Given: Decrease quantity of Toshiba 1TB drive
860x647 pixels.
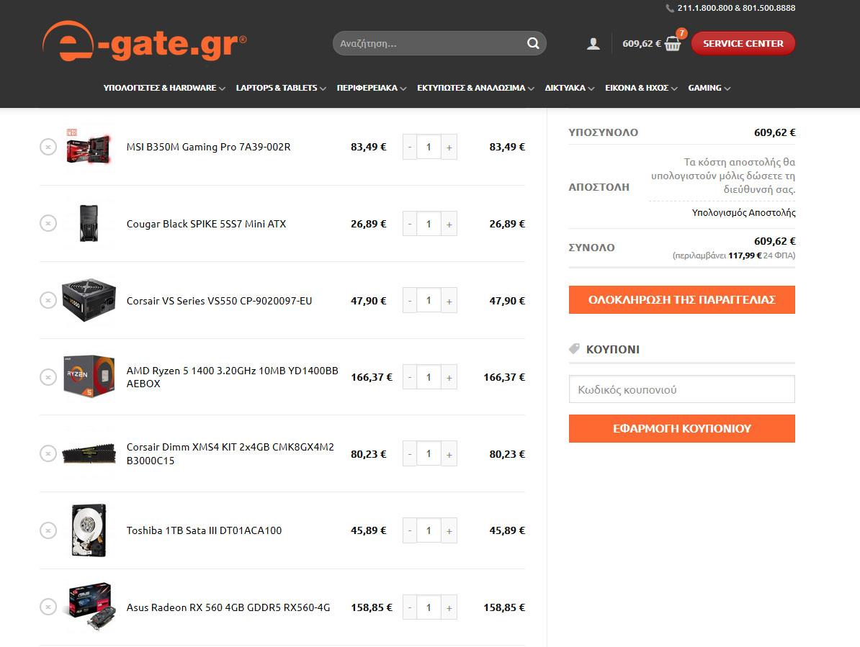Looking at the screenshot, I should [x=410, y=531].
